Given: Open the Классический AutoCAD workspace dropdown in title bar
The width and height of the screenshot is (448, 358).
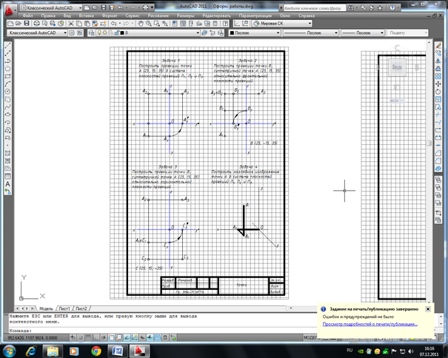Looking at the screenshot, I should click(51, 7).
